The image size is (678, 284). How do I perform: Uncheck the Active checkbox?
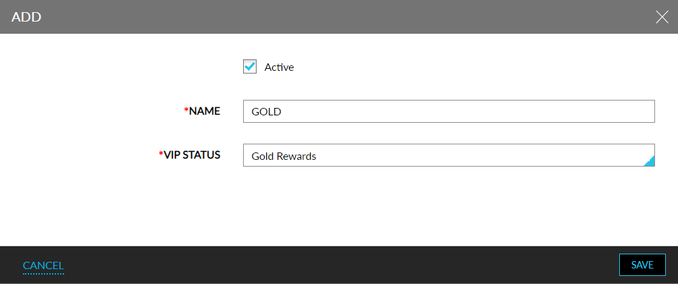pos(249,67)
